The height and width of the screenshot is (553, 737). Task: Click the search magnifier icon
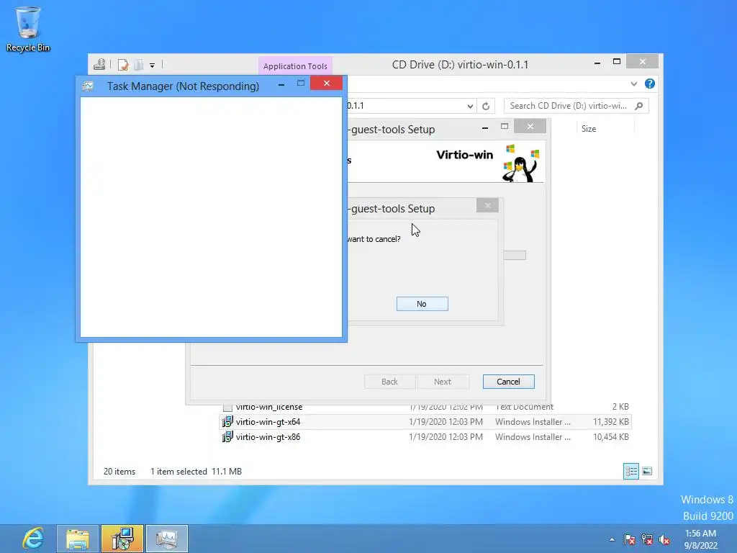639,106
